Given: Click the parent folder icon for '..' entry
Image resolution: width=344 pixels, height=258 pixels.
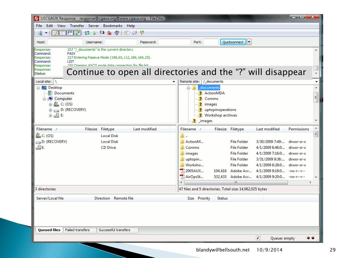Looking at the screenshot, I should [182, 136].
